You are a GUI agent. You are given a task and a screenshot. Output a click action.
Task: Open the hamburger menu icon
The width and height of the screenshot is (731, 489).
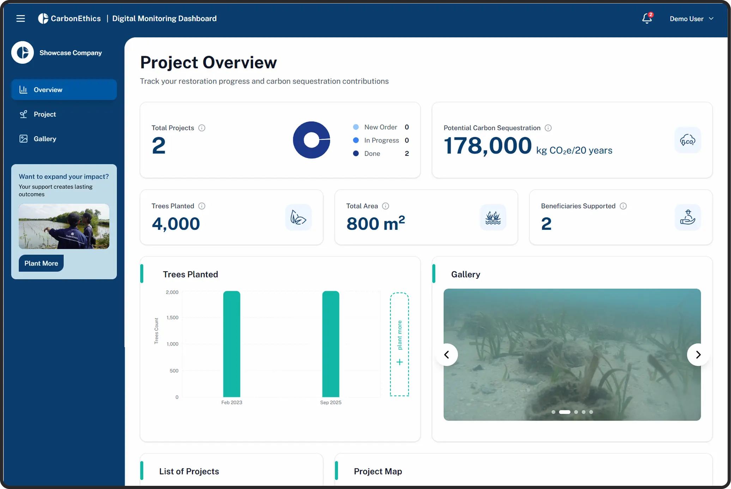click(x=20, y=18)
